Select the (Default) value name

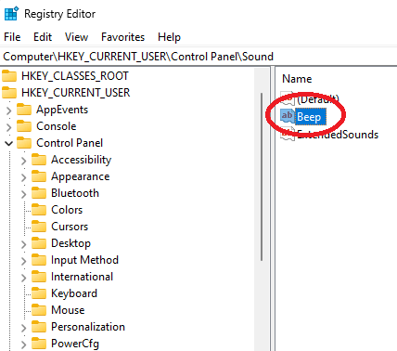pos(318,99)
